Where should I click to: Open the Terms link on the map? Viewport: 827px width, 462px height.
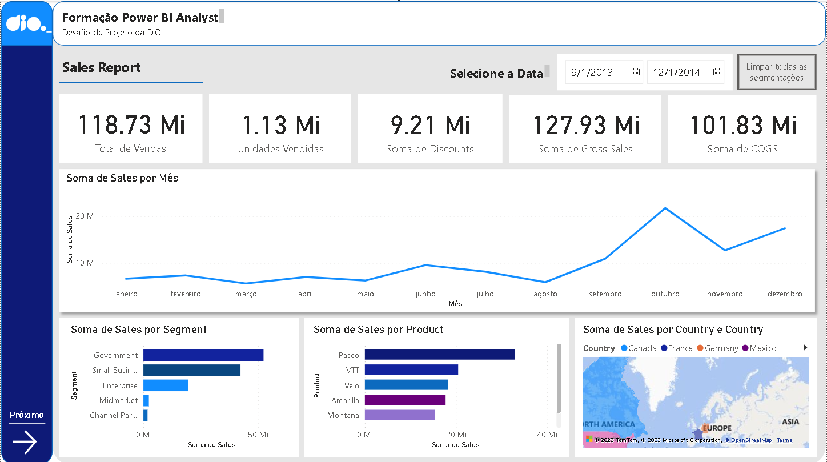tap(785, 440)
